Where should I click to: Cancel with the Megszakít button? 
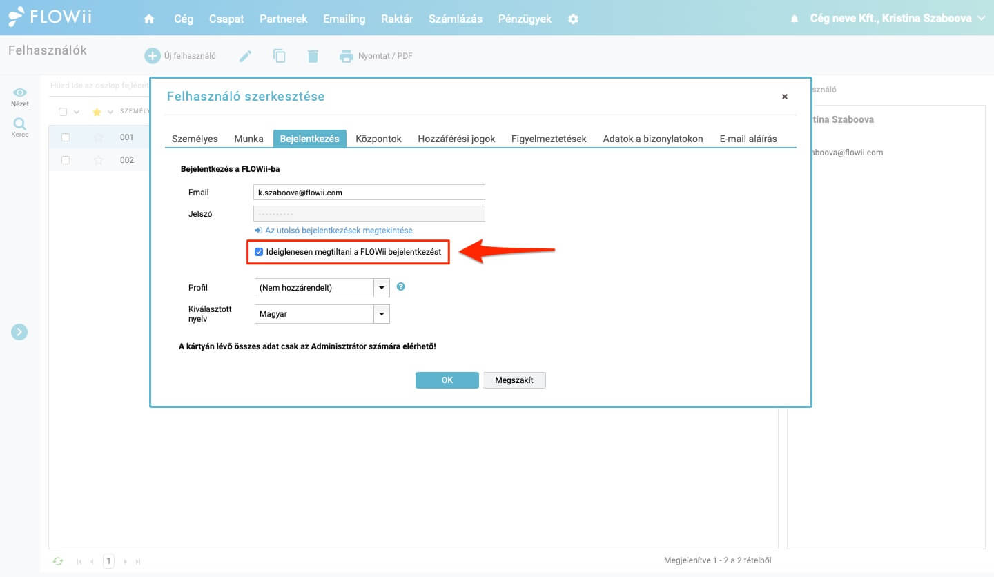tap(514, 380)
